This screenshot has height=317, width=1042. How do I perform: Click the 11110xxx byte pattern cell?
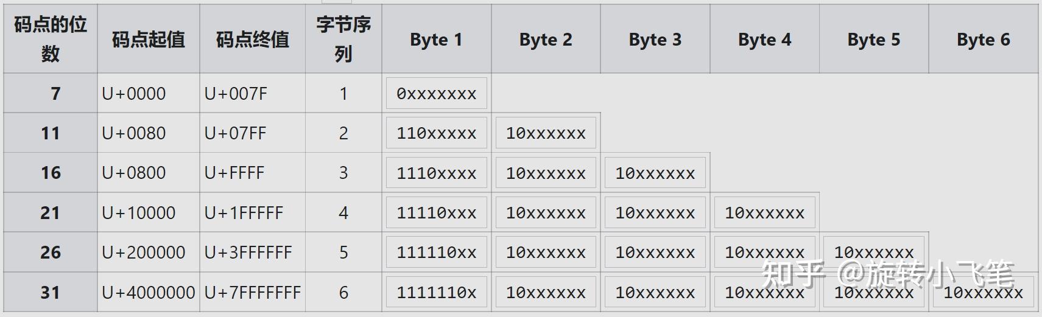pos(436,213)
